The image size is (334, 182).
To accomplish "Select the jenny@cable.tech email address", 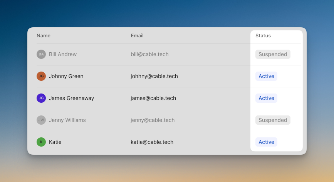I will coord(153,120).
